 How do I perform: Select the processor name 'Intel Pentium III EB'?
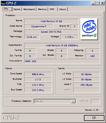coord(51,21)
